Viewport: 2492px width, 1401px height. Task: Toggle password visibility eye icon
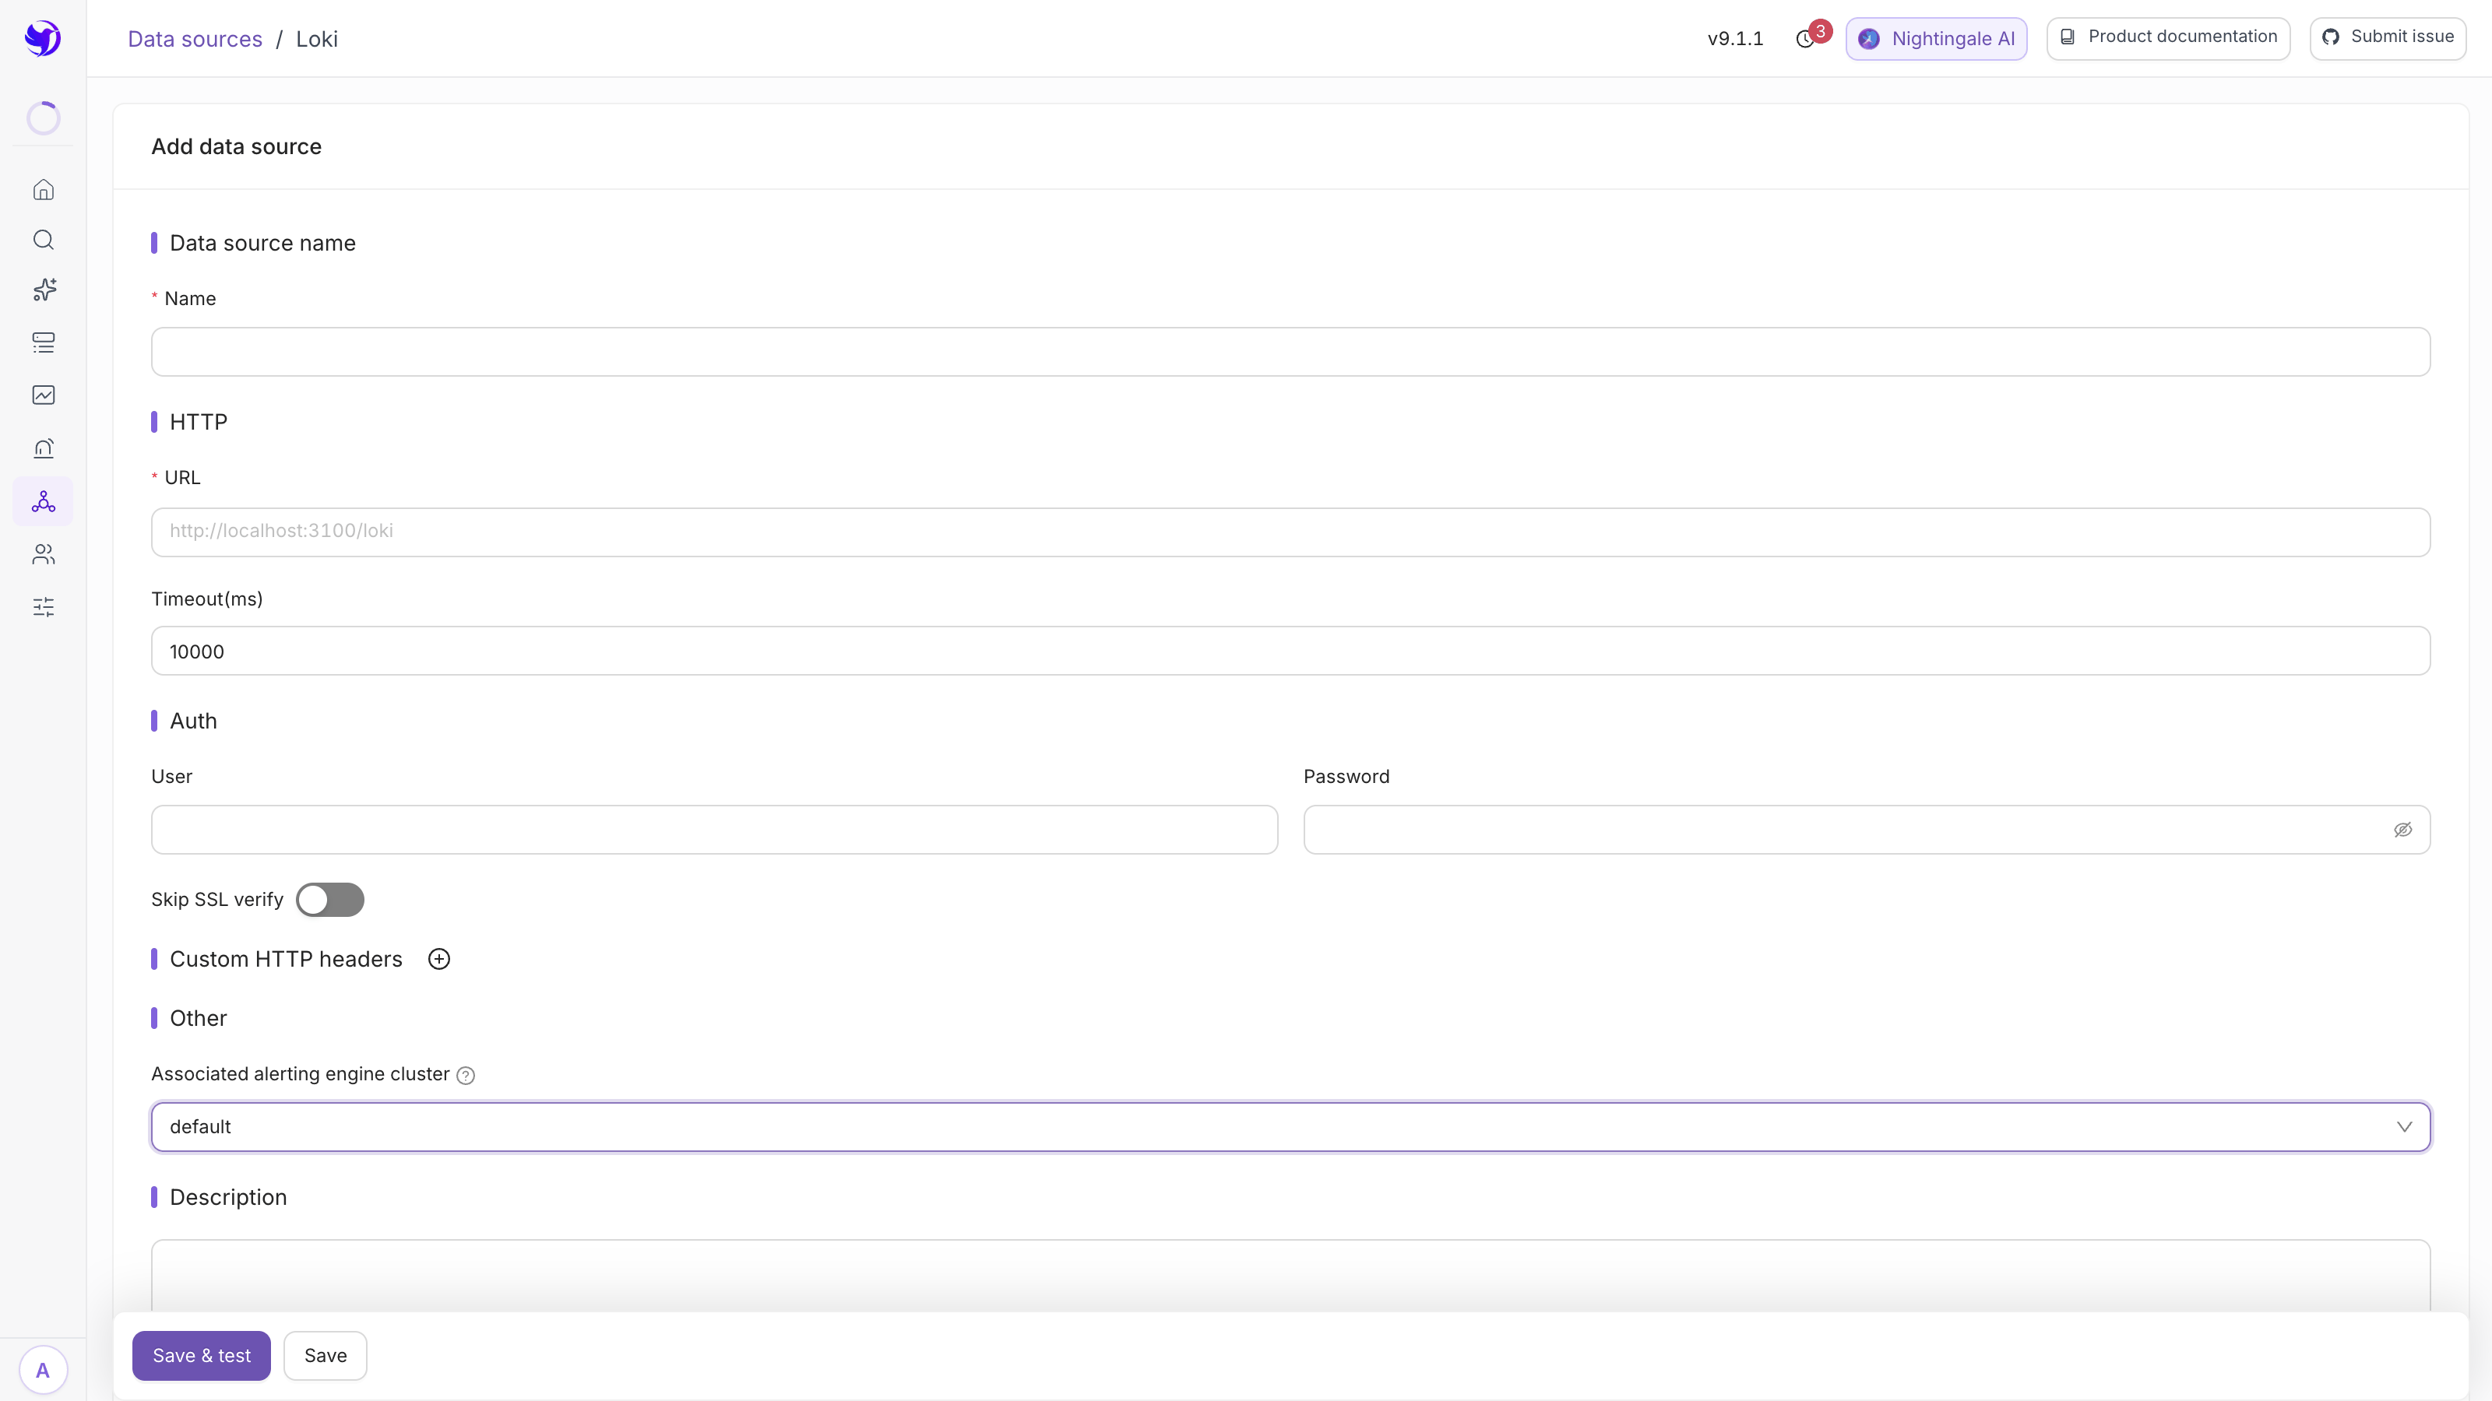pos(2403,830)
